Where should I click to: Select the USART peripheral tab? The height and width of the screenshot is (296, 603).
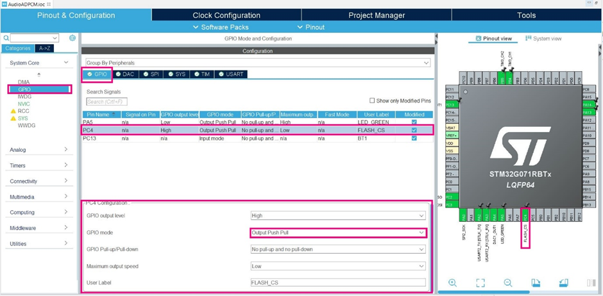pos(231,74)
